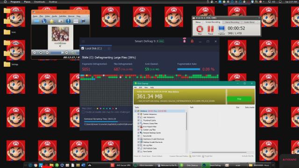Image resolution: width=299 pixels, height=168 pixels.
Task: Click the red notification icon in Smart Defrag
Action: [192, 41]
